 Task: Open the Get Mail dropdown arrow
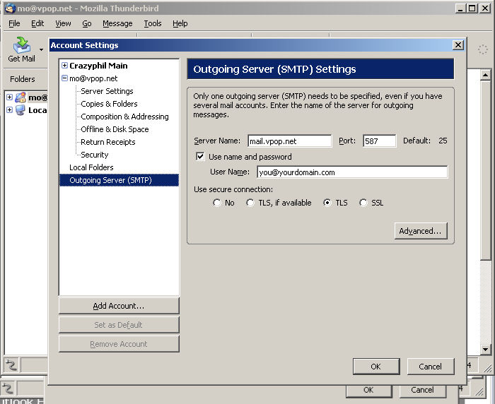[42, 50]
